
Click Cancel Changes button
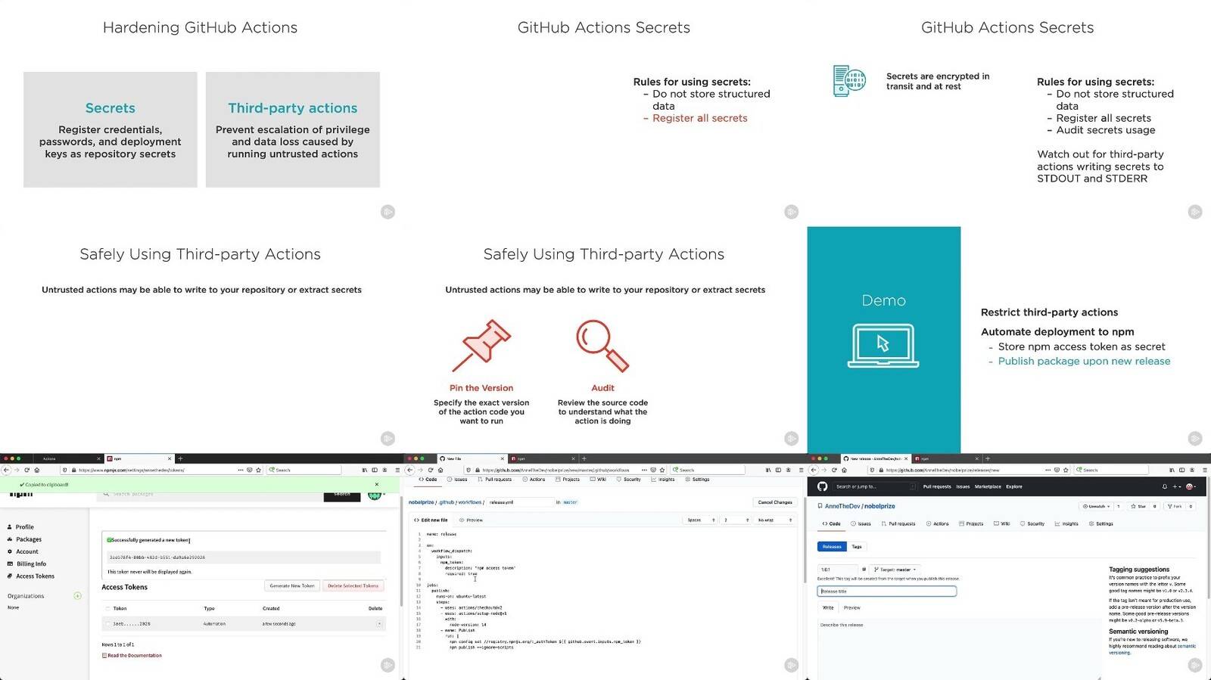click(x=775, y=502)
